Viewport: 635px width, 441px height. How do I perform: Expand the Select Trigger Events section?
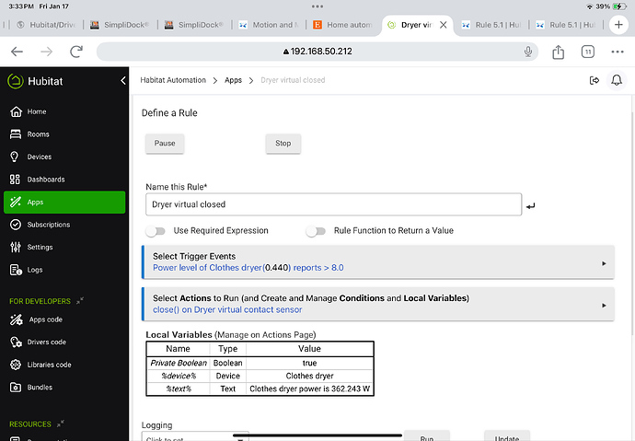pyautogui.click(x=378, y=262)
